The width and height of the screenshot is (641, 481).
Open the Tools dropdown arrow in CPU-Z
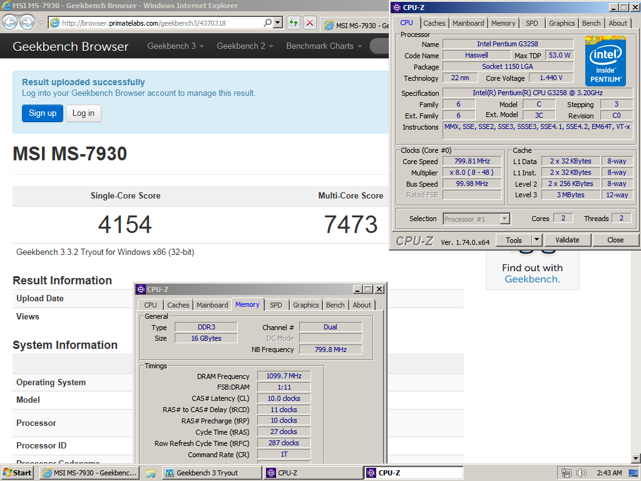coord(537,240)
